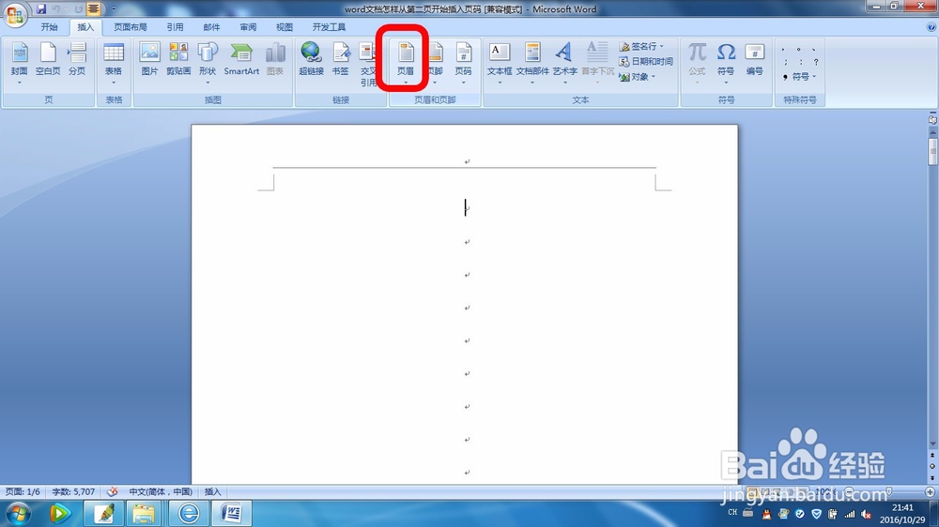Switch to the View (视图) tab
Screen dimensions: 939x527
point(284,27)
